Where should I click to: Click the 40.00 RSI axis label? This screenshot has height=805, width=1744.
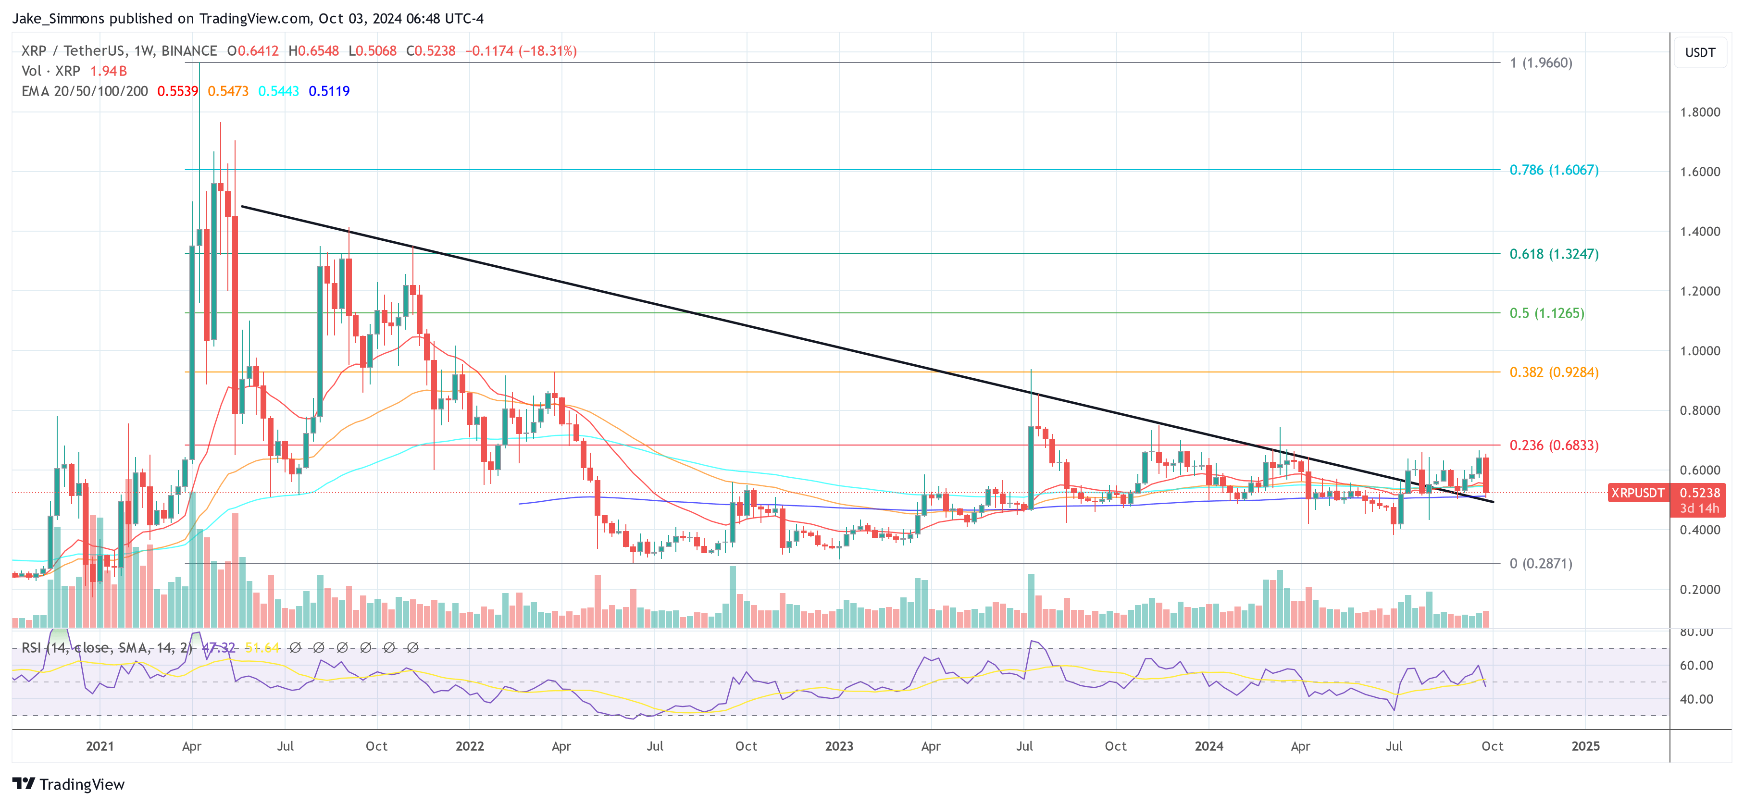click(x=1696, y=699)
